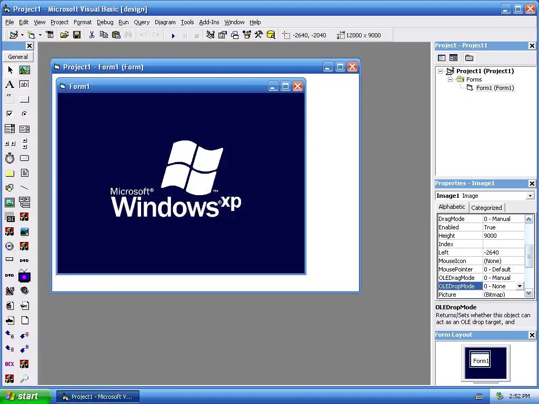Select the Line control tool
Screen dimensions: 539x404
click(24, 188)
